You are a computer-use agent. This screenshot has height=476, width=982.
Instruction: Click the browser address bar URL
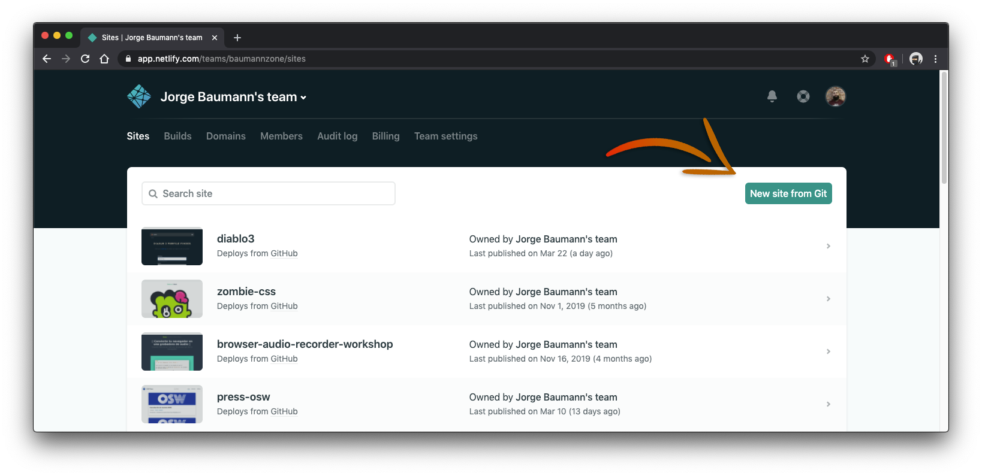point(222,59)
